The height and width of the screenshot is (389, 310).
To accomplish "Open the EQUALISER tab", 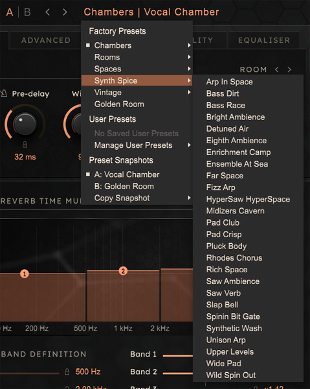I will 264,40.
